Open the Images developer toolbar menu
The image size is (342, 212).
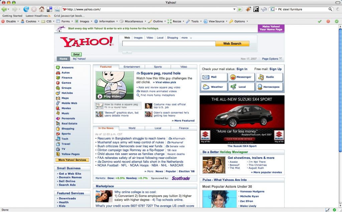pos(83,21)
